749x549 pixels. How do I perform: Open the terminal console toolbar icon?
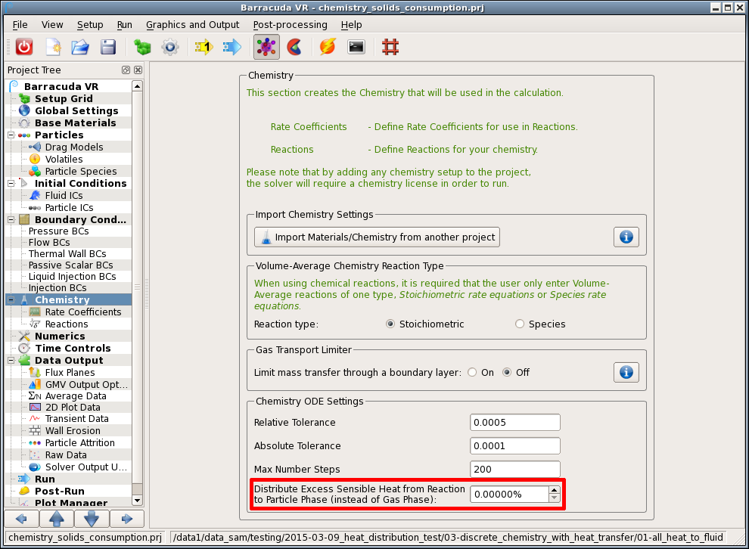click(356, 47)
